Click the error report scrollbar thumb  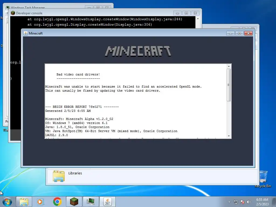(229, 85)
